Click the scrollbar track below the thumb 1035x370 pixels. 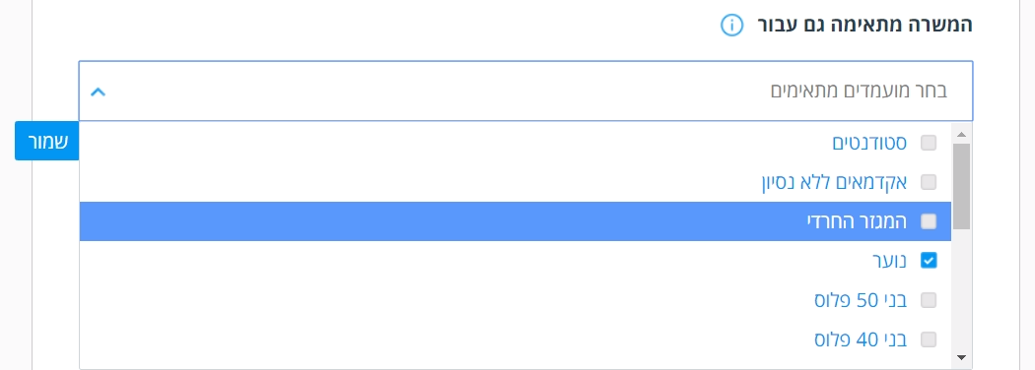961,289
